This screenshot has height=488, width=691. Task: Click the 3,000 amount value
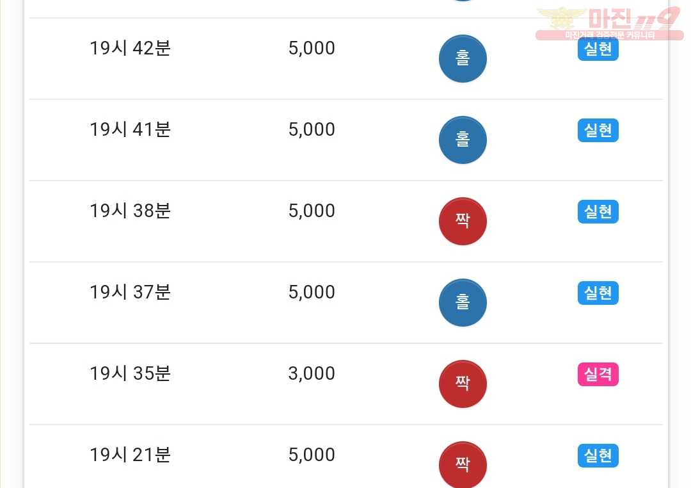pyautogui.click(x=312, y=374)
